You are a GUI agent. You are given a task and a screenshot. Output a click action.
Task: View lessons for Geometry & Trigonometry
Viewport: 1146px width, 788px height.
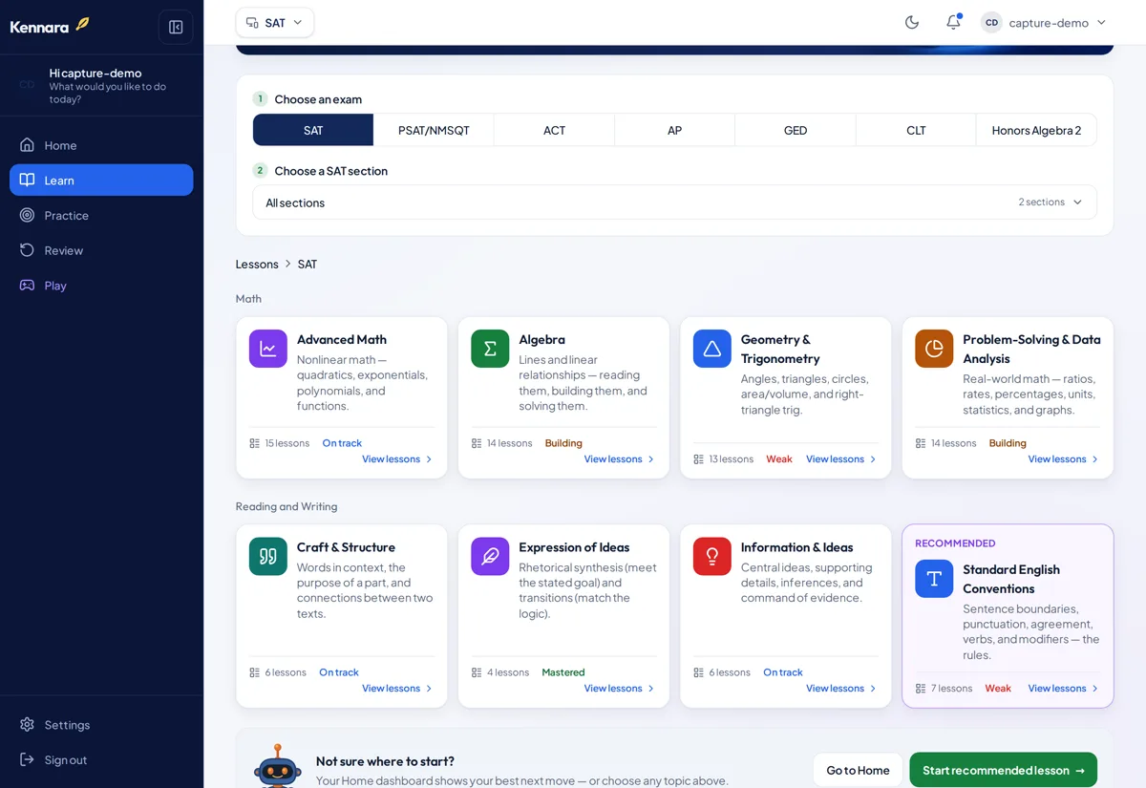[841, 459]
